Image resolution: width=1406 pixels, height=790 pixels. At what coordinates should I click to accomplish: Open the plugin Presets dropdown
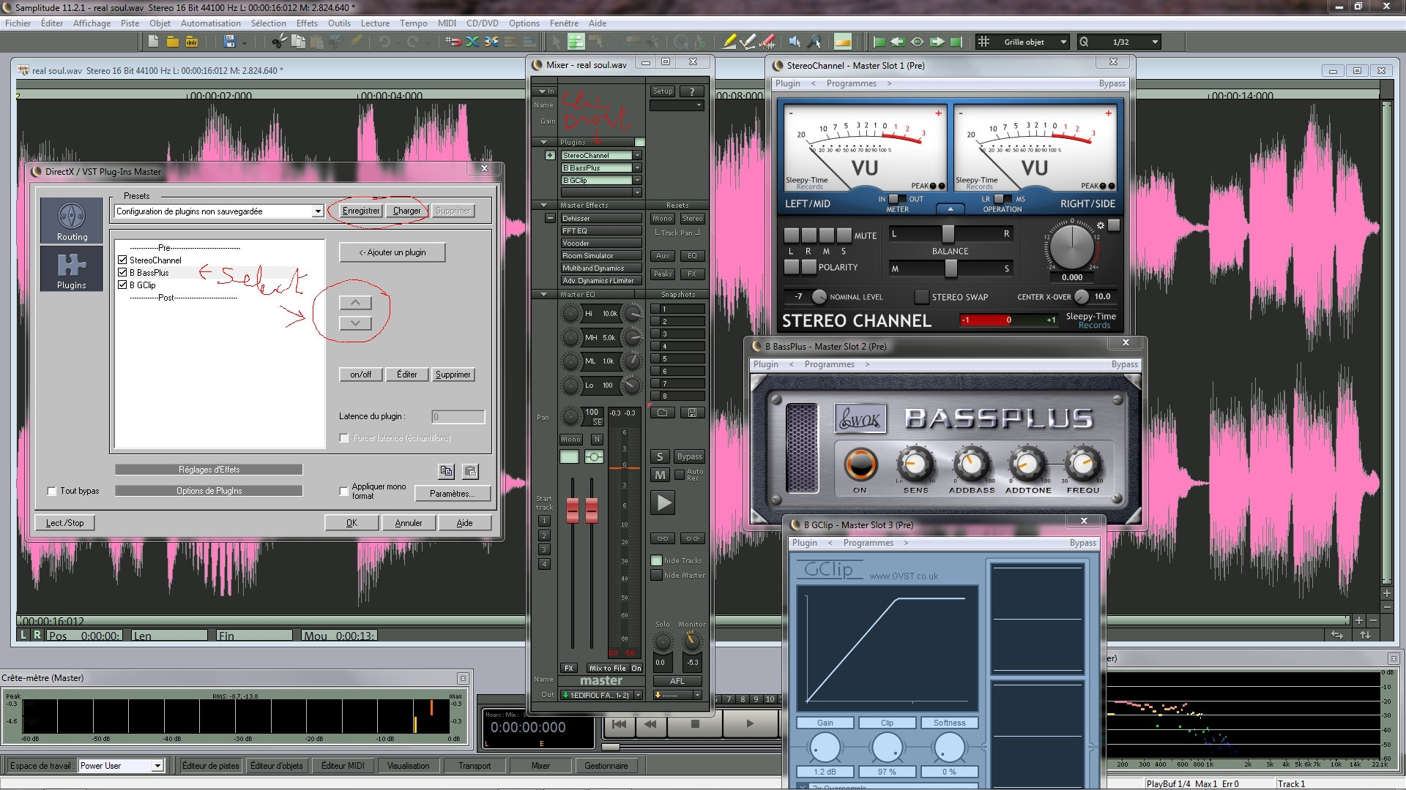(x=318, y=211)
